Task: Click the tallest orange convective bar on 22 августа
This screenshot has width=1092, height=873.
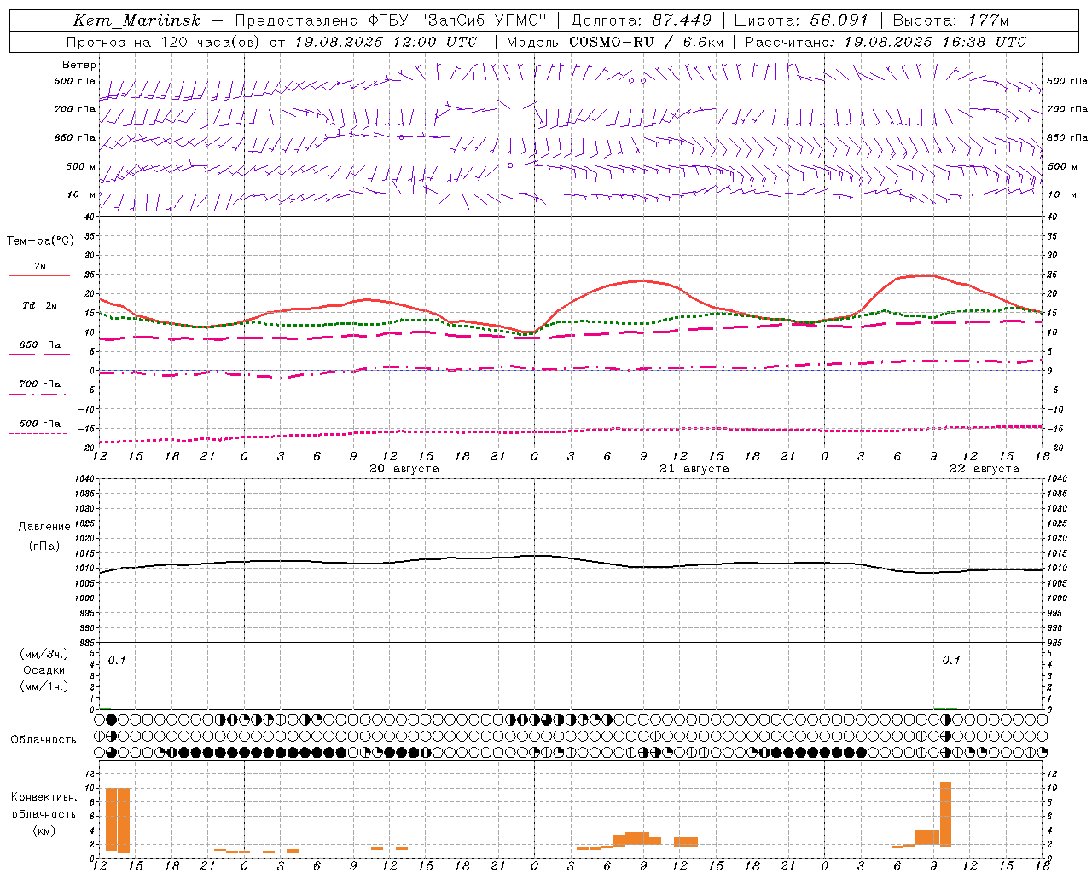Action: click(x=945, y=813)
